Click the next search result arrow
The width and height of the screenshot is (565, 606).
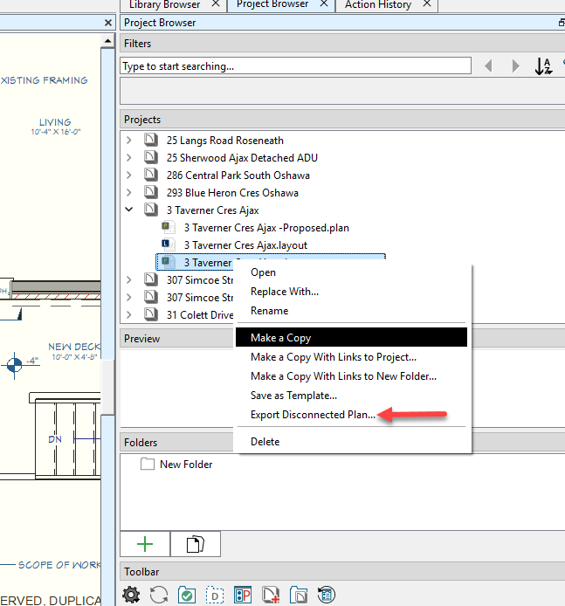coord(515,66)
